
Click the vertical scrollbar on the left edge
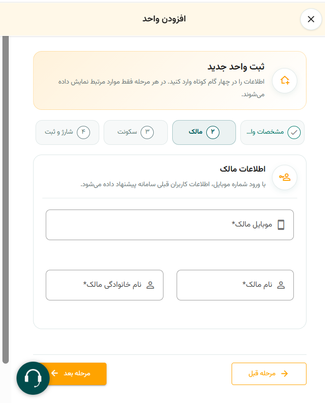pyautogui.click(x=6, y=200)
